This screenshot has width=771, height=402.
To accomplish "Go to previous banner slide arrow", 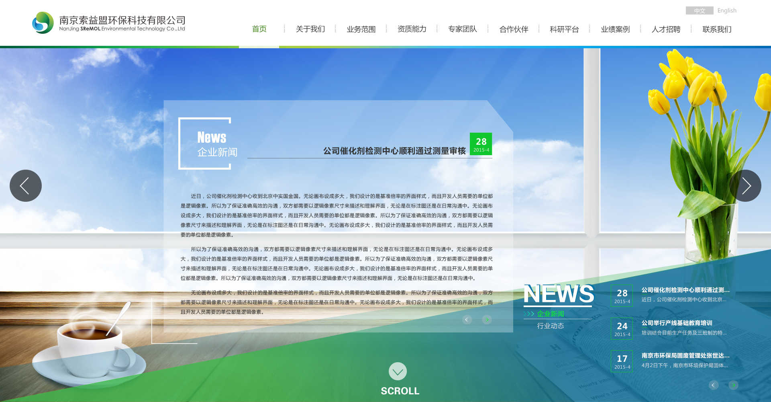I will (26, 186).
